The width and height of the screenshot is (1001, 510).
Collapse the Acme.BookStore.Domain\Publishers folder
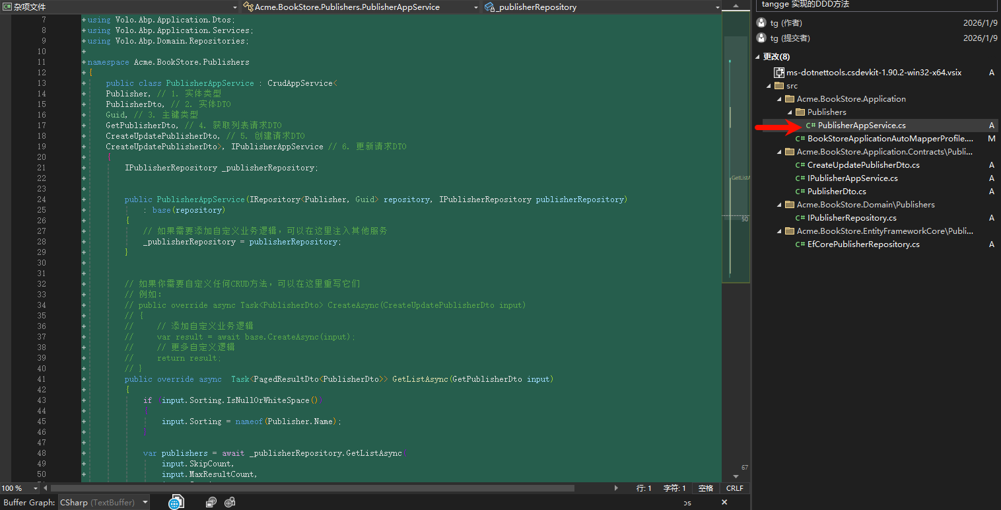coord(779,205)
